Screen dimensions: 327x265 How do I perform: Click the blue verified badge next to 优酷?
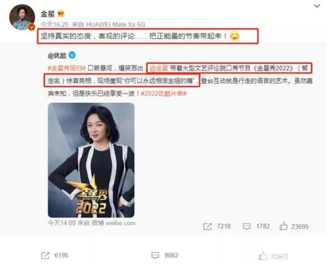(x=72, y=55)
